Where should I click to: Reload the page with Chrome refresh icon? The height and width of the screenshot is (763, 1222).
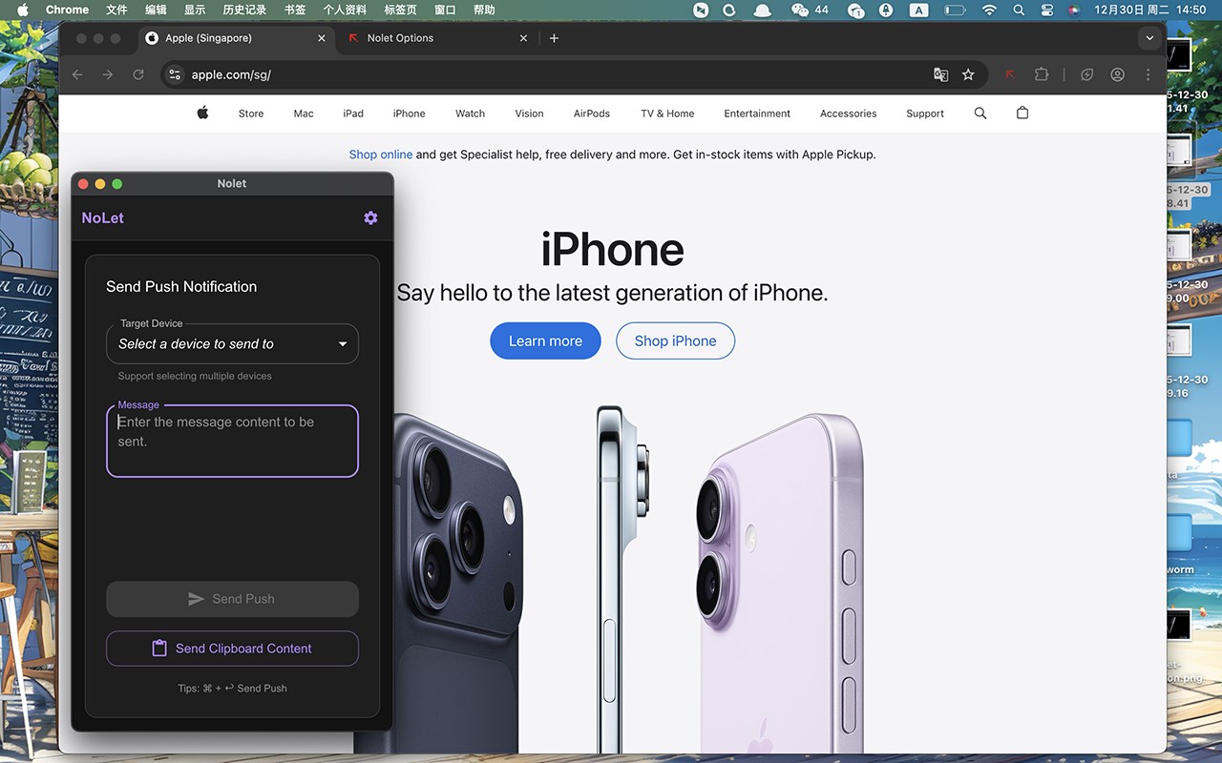pyautogui.click(x=138, y=74)
